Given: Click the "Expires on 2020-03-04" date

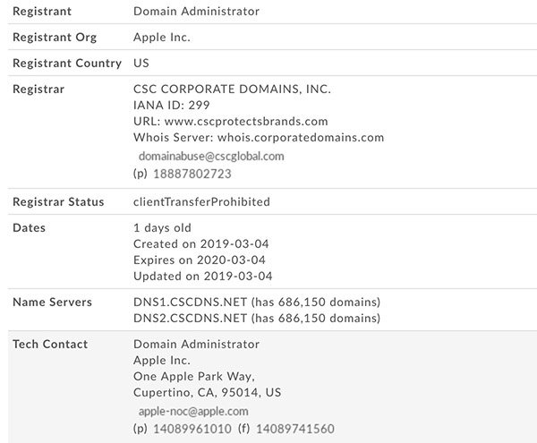Looking at the screenshot, I should click(x=202, y=260).
